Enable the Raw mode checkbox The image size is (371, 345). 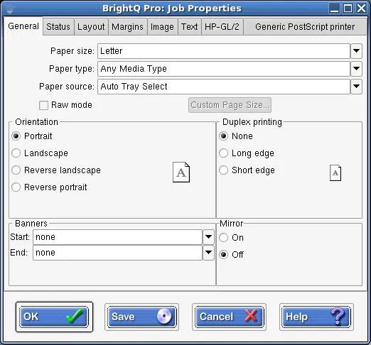coord(43,105)
